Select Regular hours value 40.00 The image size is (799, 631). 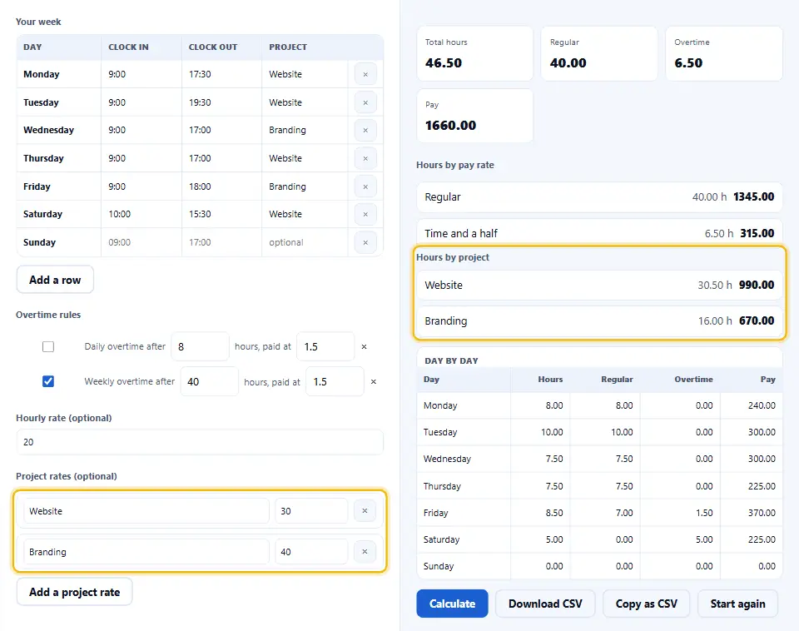click(x=568, y=63)
